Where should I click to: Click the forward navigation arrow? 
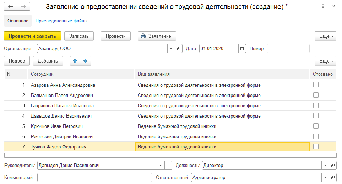[x=23, y=7]
